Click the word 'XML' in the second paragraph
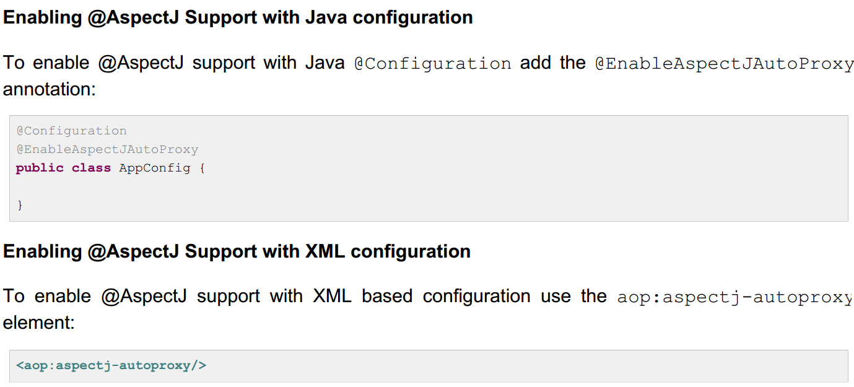 (x=332, y=296)
